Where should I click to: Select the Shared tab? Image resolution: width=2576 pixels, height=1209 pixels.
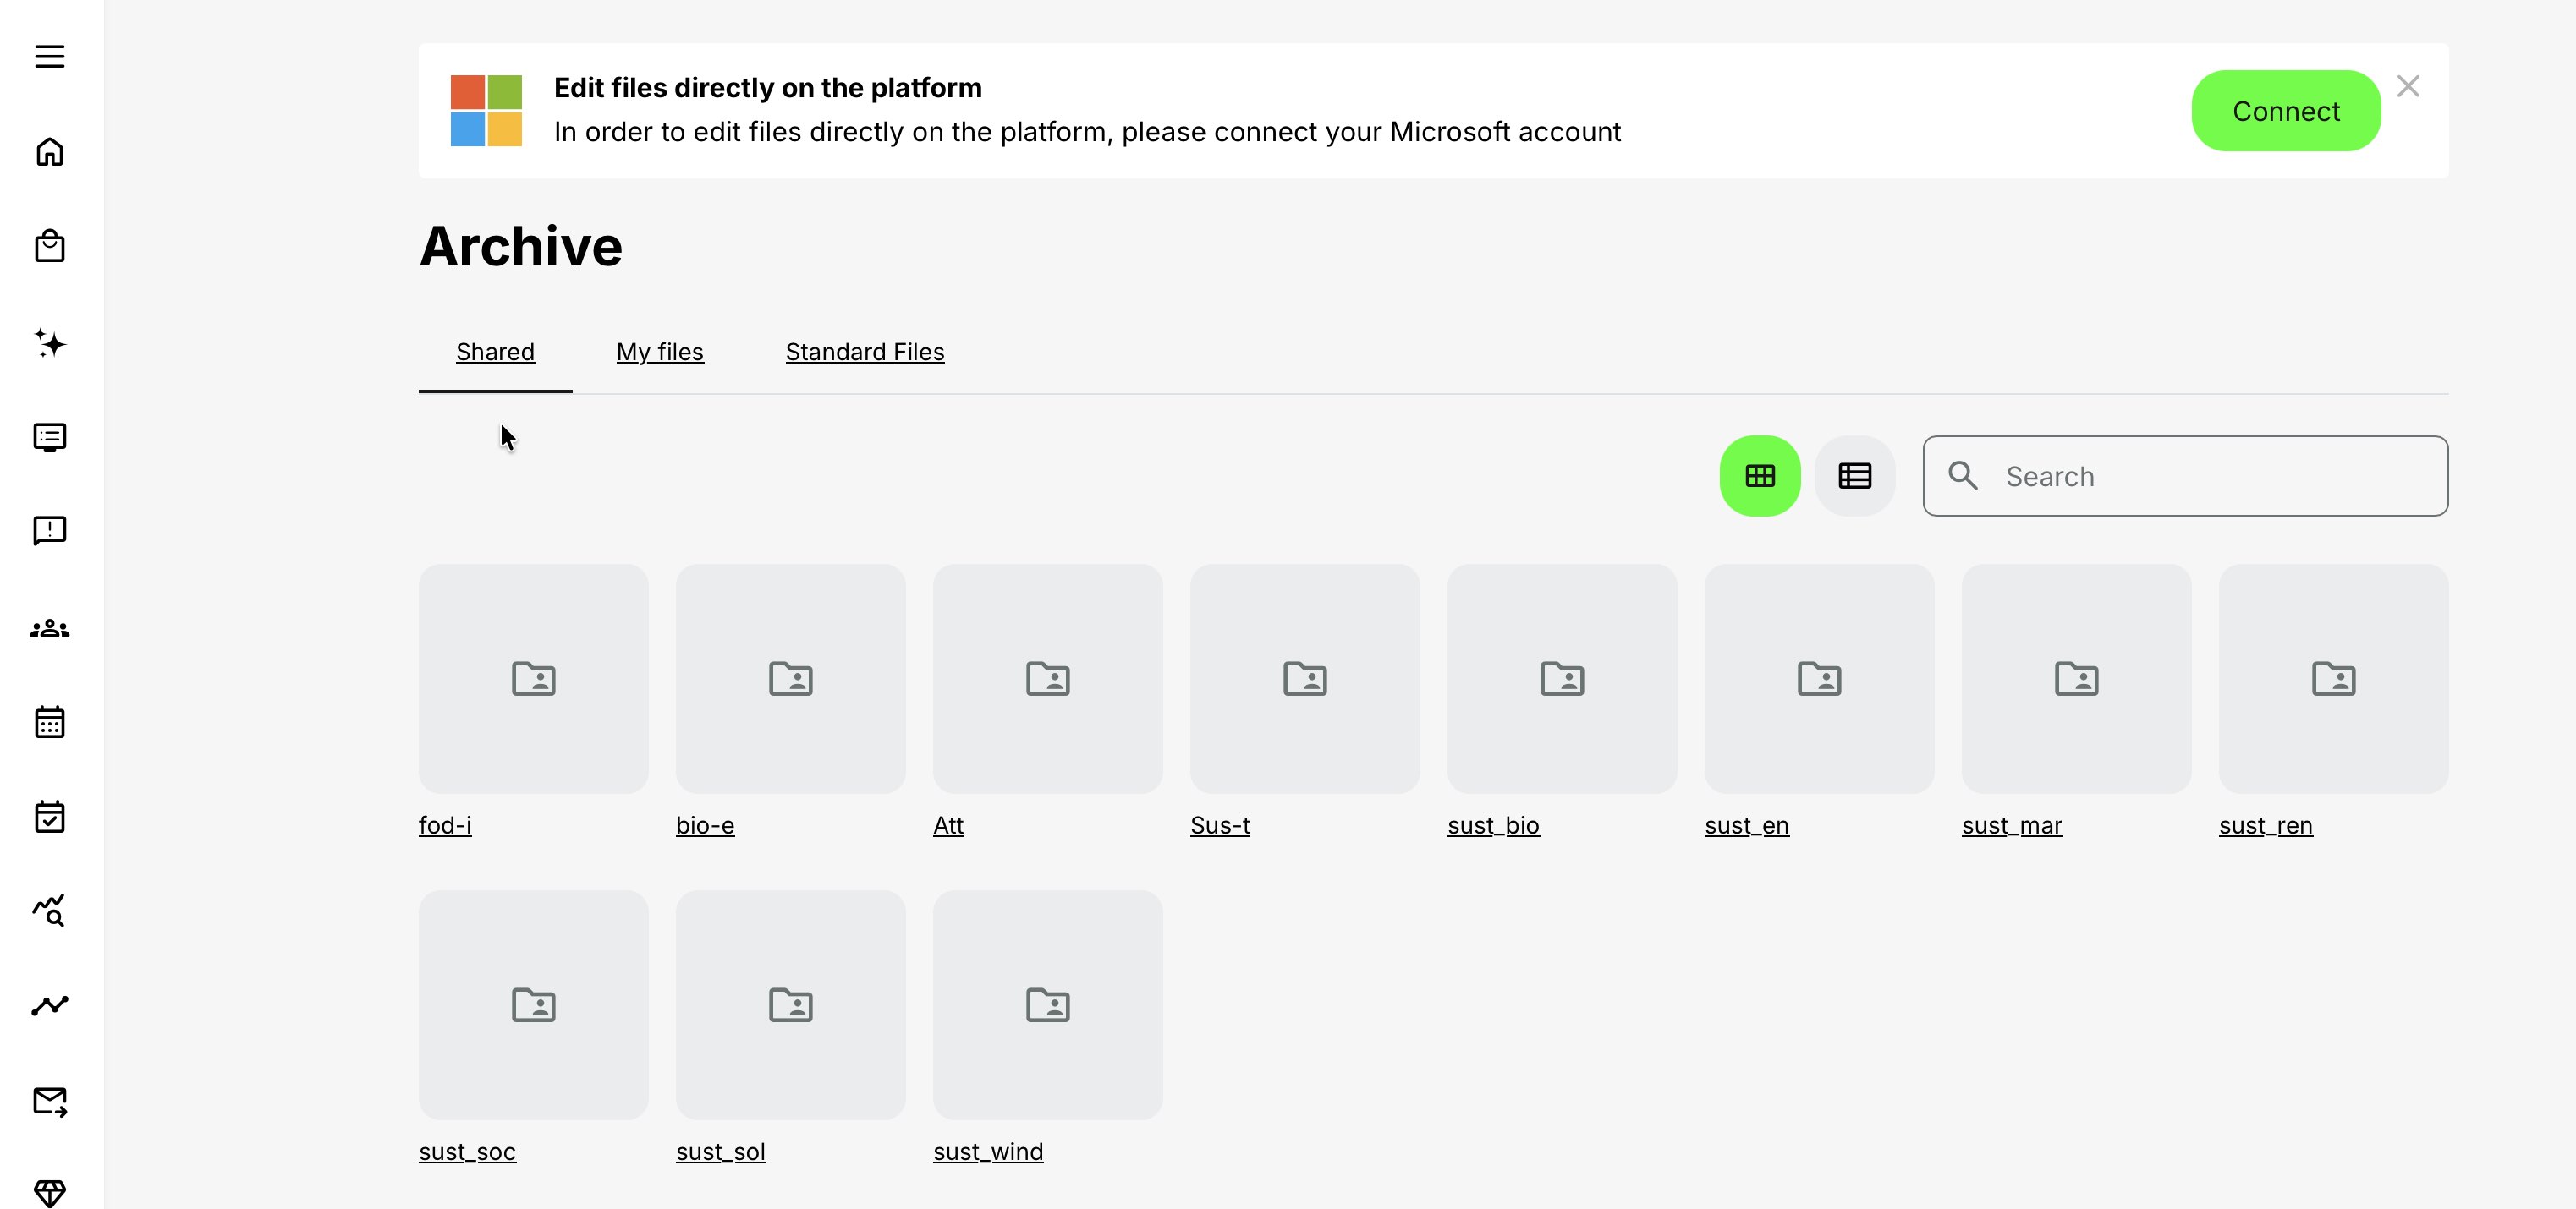pyautogui.click(x=495, y=352)
